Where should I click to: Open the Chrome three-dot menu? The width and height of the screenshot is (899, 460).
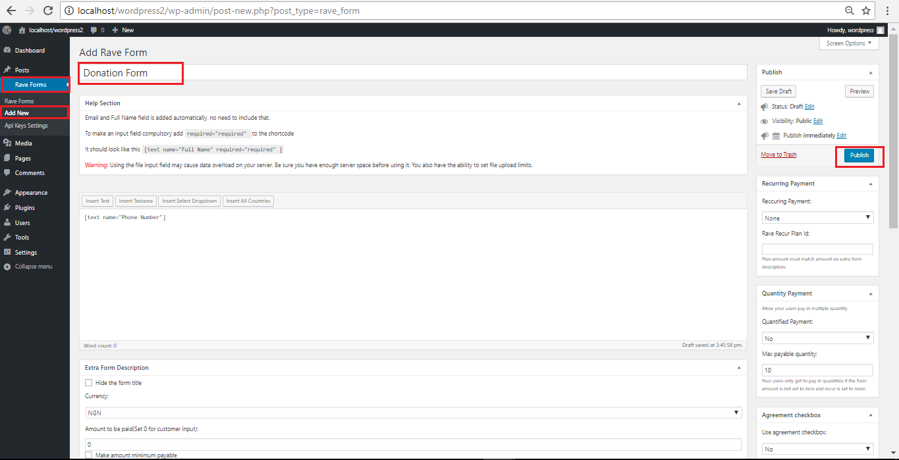[888, 11]
